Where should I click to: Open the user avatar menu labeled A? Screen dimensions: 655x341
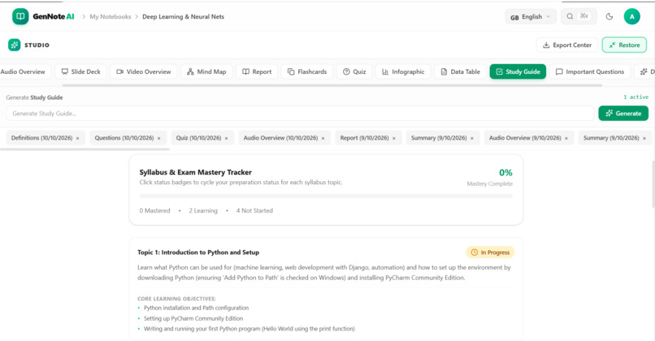[x=631, y=17]
